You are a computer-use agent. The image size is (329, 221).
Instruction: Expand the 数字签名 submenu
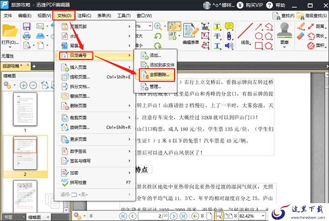click(96, 151)
